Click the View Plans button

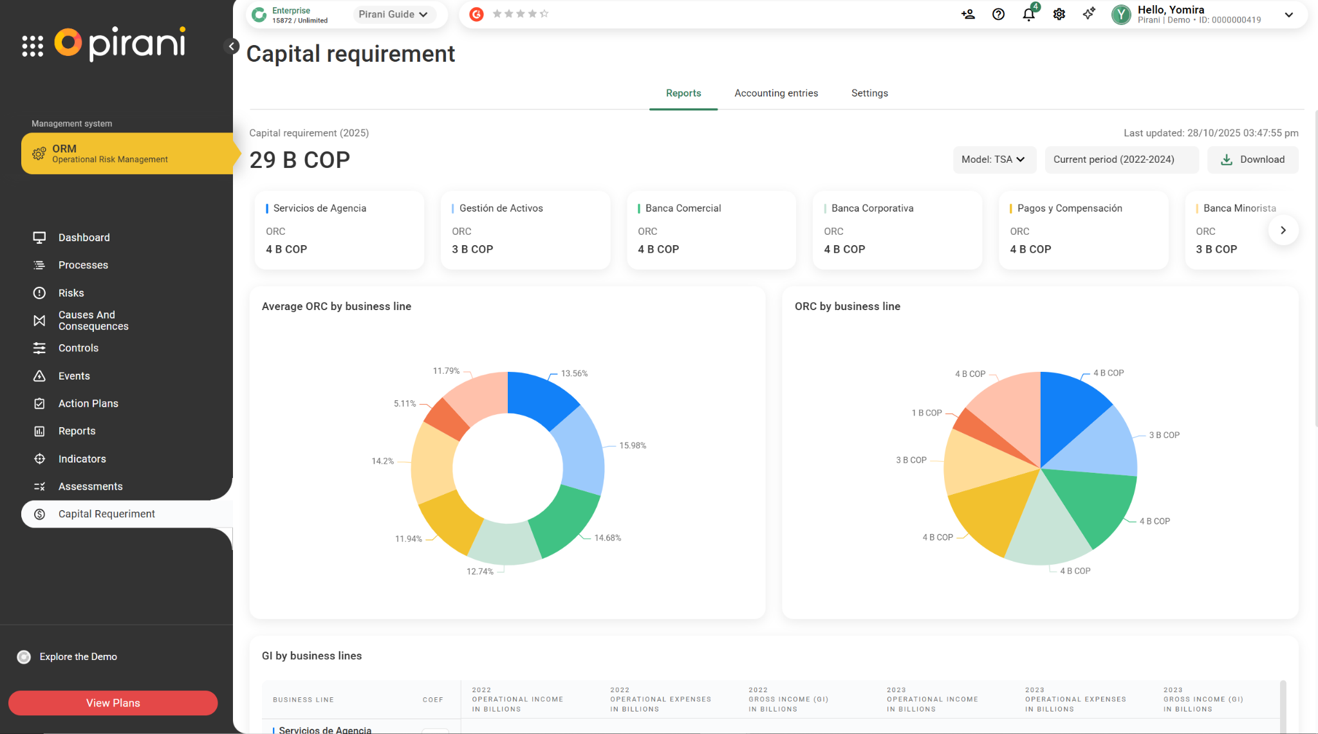[x=113, y=703]
